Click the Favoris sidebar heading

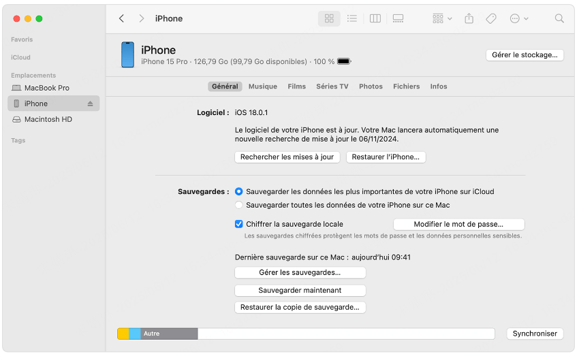click(x=22, y=39)
